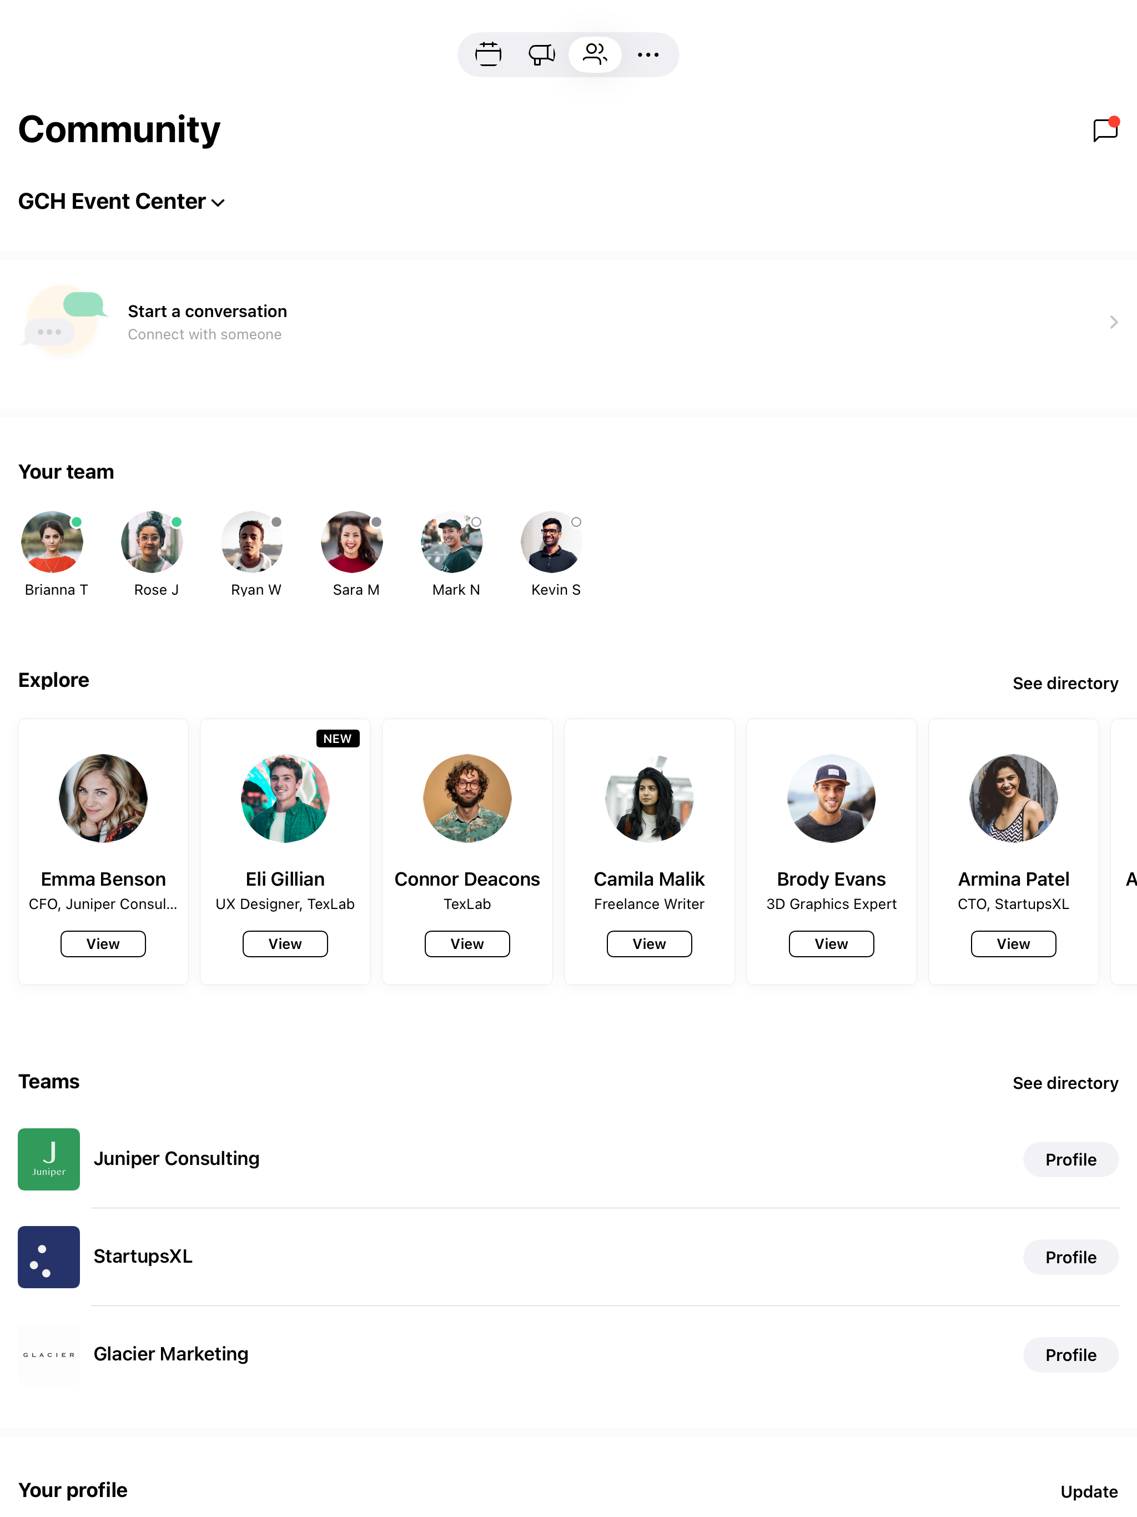Viewport: 1137px width, 1517px height.
Task: Open StartupsXL's Profile button
Action: [x=1070, y=1257]
